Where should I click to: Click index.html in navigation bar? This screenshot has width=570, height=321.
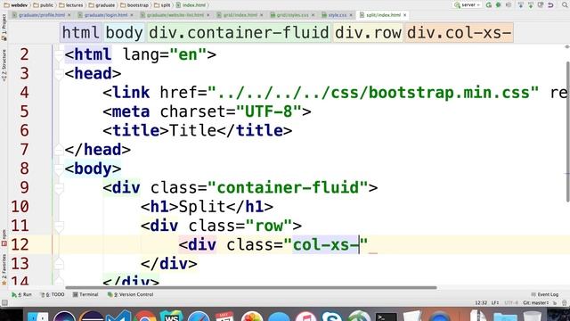tap(191, 5)
